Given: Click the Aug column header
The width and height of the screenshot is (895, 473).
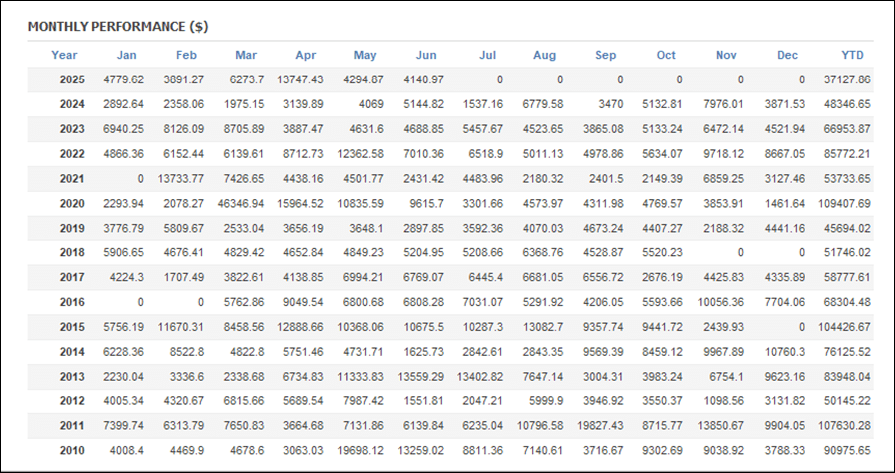Looking at the screenshot, I should tap(545, 55).
